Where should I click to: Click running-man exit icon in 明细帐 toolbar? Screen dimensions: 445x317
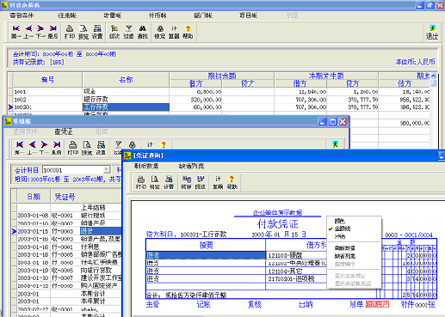point(335,144)
